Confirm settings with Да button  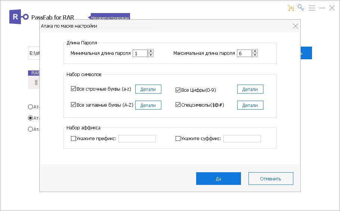218,179
